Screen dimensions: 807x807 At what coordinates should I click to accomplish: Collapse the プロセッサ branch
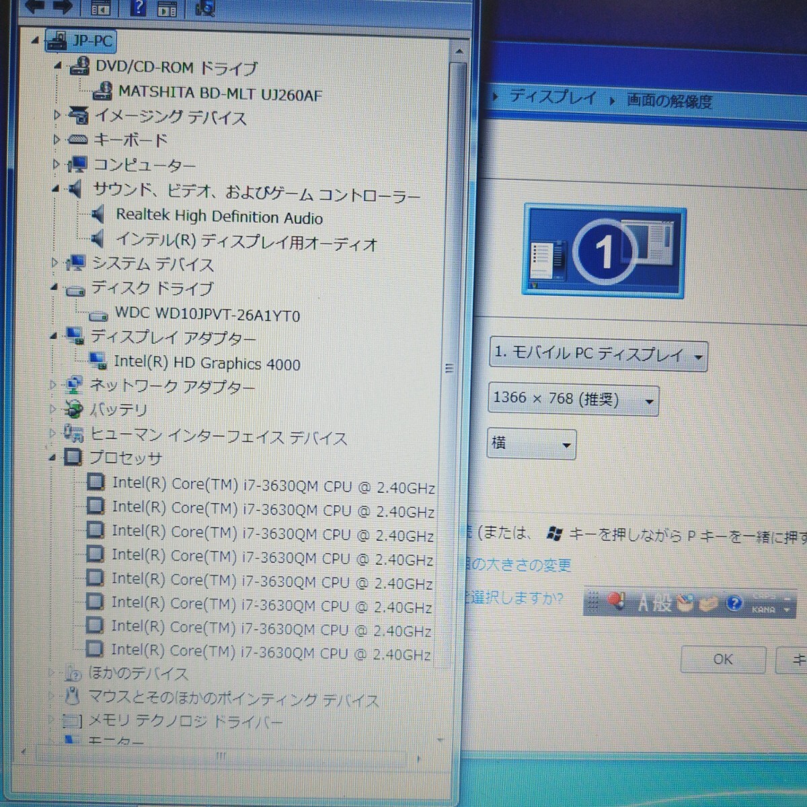[52, 458]
